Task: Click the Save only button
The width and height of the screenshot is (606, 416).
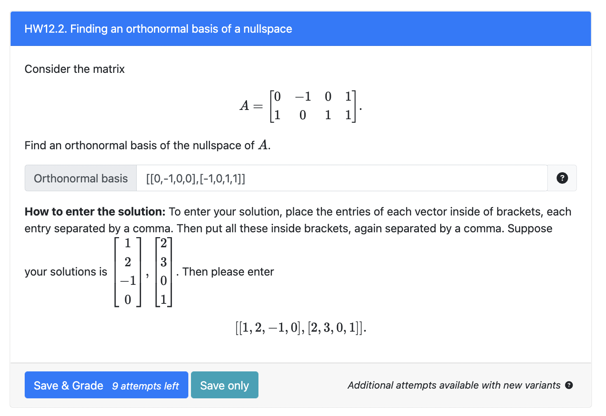Action: click(x=224, y=385)
